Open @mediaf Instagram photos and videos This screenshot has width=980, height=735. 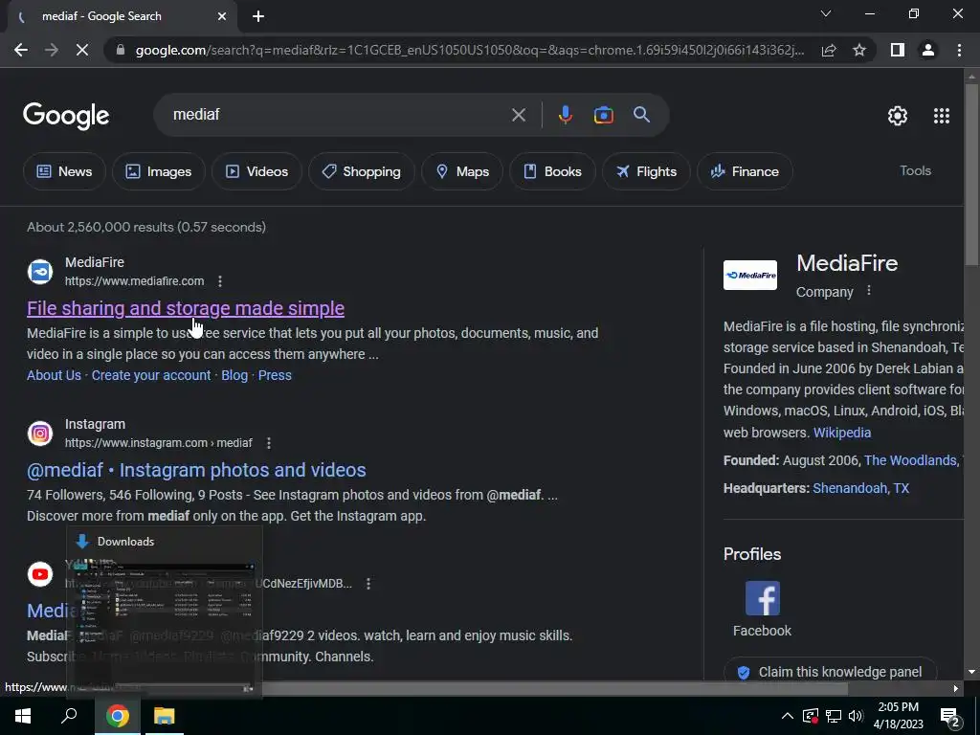[x=196, y=470]
